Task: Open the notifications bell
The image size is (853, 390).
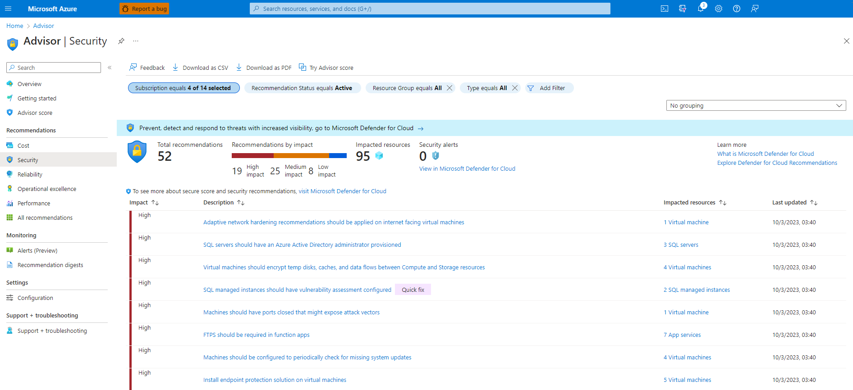Action: pyautogui.click(x=701, y=9)
